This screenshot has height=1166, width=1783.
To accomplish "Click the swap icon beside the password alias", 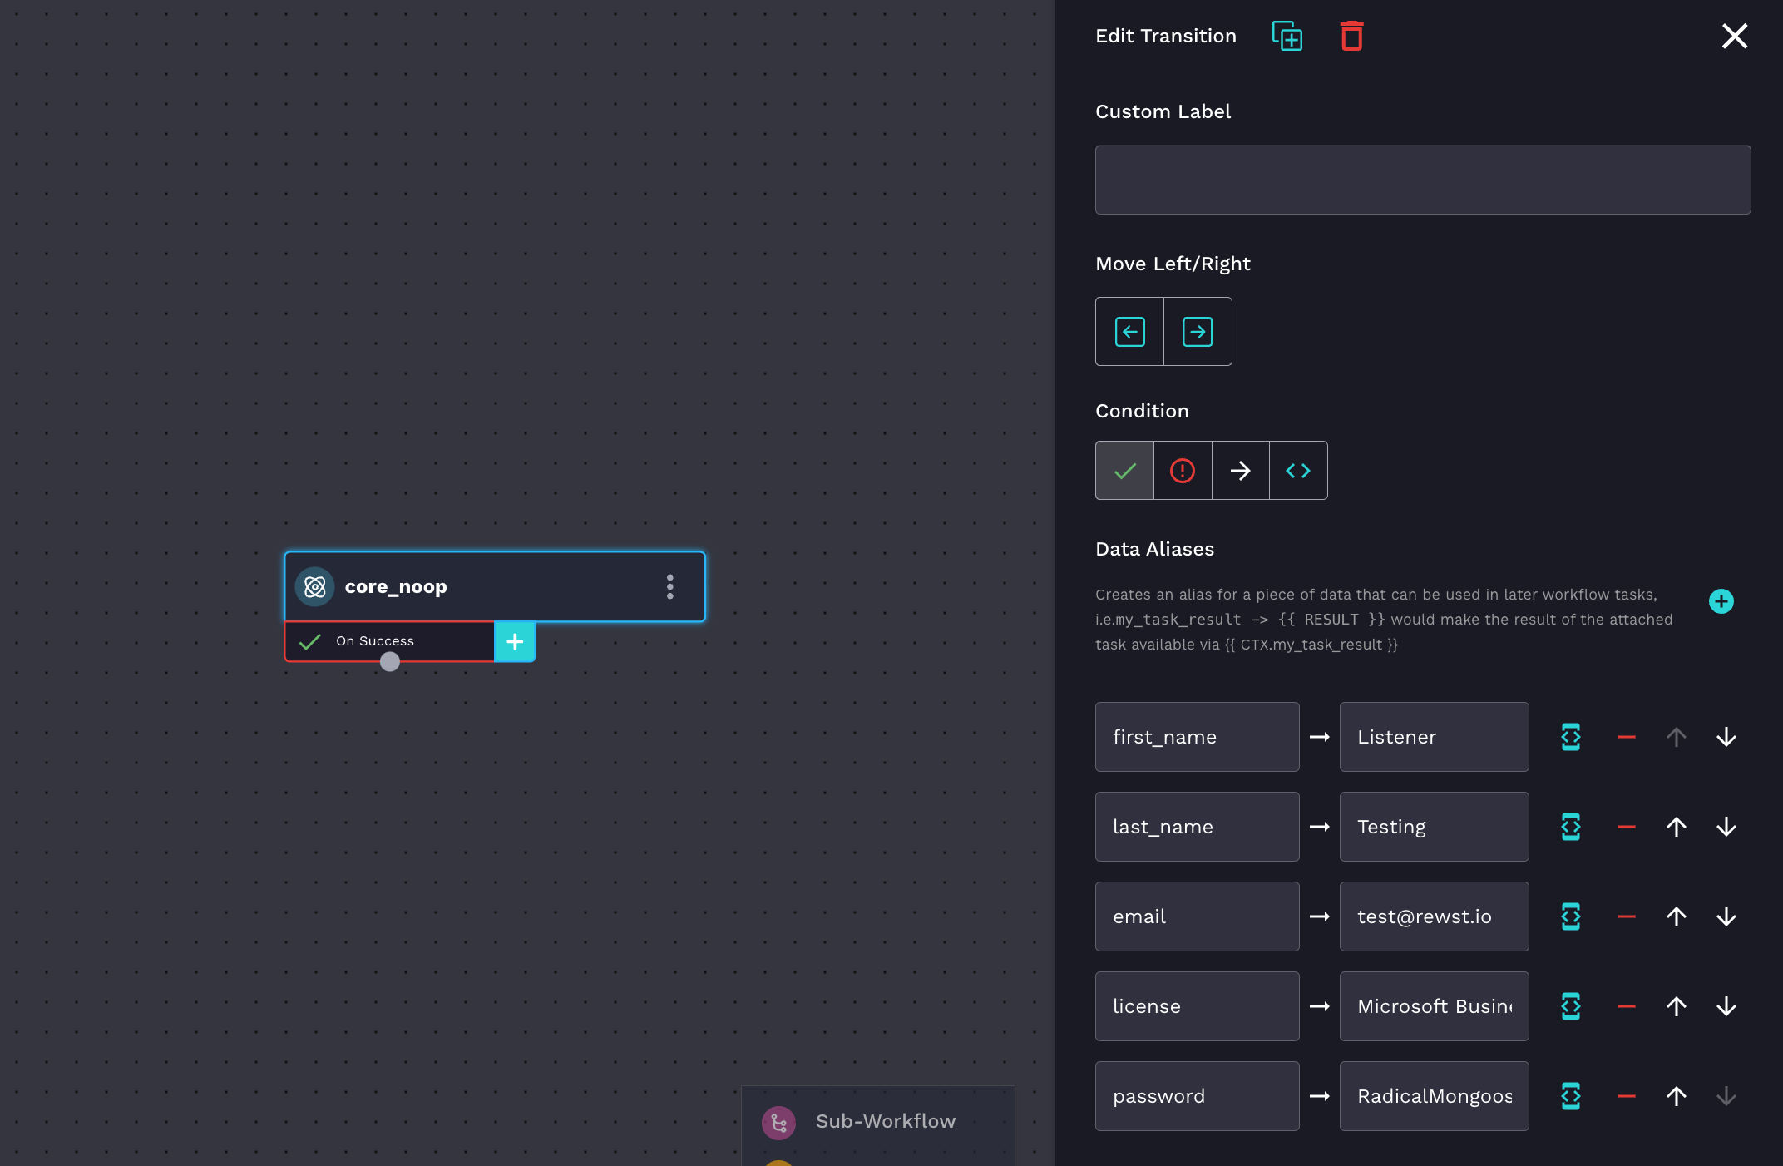I will pos(1571,1096).
